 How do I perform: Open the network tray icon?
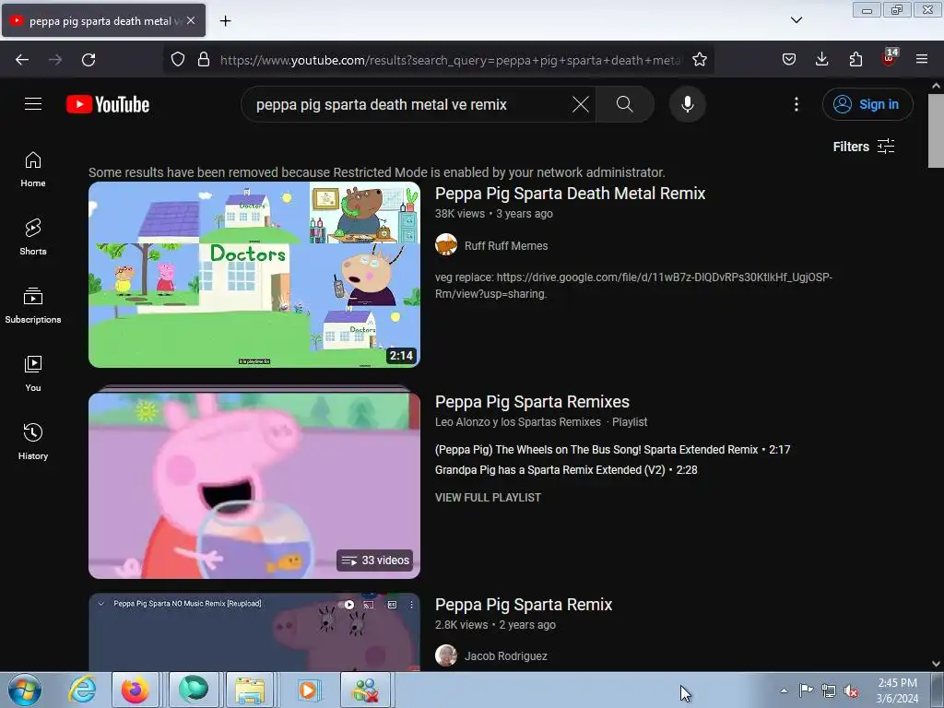[829, 691]
